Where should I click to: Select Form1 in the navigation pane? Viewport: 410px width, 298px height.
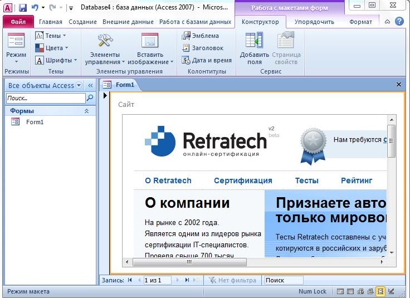click(35, 122)
